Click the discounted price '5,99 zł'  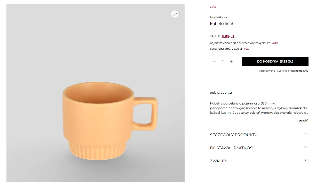(228, 36)
